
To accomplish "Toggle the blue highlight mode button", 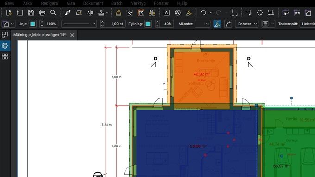I will [217, 24].
